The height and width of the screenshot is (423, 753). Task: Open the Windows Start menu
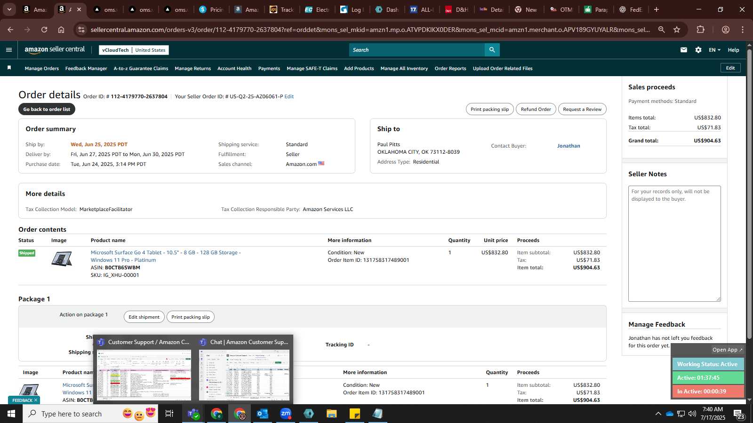point(11,414)
